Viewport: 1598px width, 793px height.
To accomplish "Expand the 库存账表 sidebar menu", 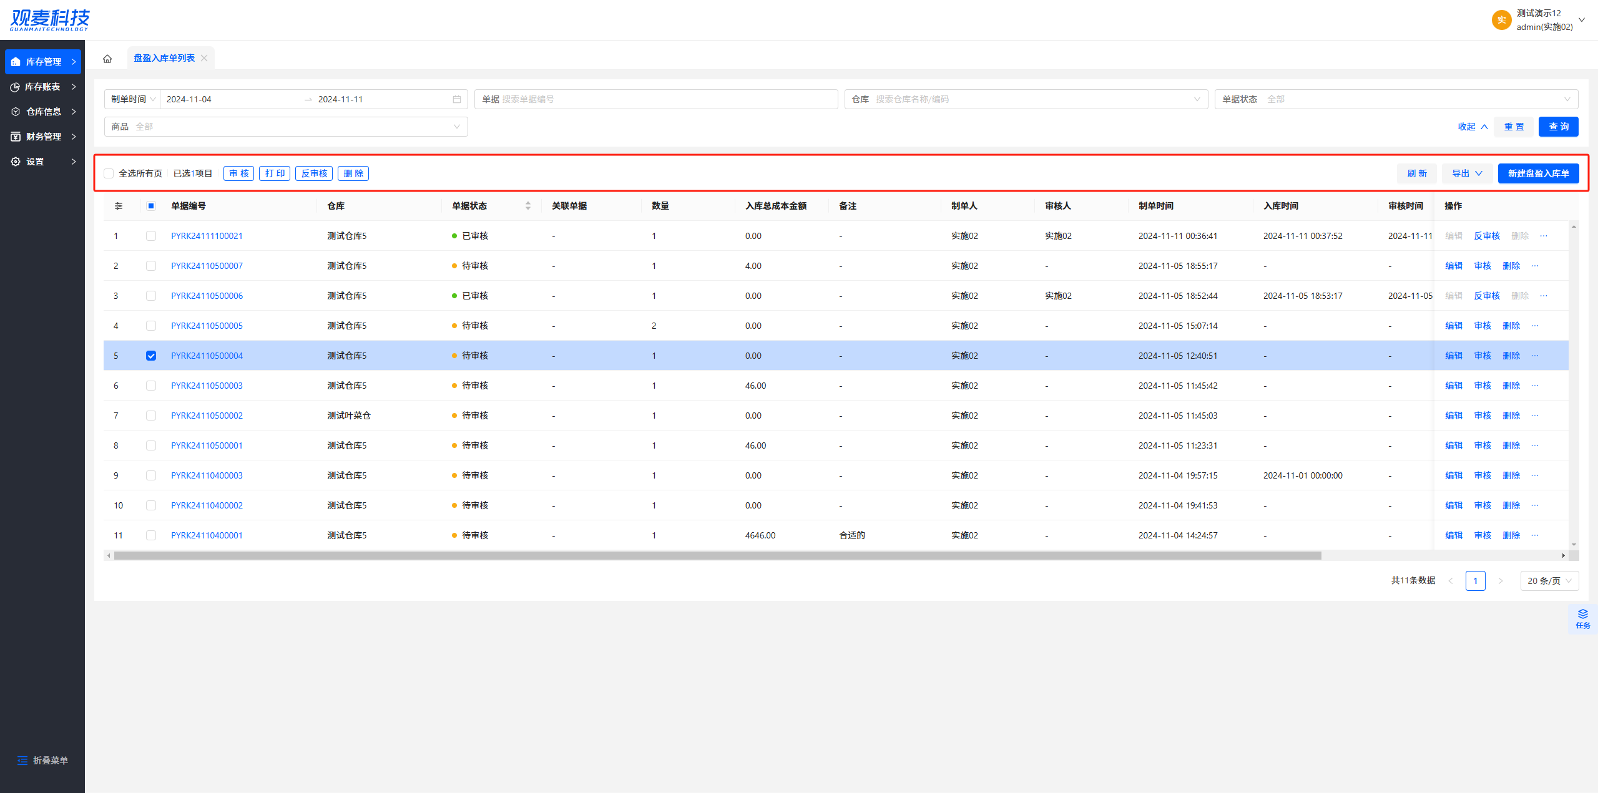I will coord(42,87).
